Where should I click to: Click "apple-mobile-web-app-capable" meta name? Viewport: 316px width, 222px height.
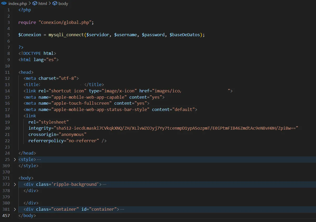pyautogui.click(x=89, y=97)
